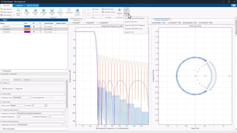Click the Save Session disk icon
The image size is (237, 133).
coord(1,15)
